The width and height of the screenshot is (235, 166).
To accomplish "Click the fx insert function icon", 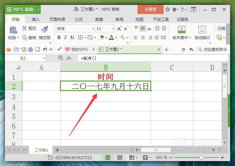I will (x=69, y=58).
